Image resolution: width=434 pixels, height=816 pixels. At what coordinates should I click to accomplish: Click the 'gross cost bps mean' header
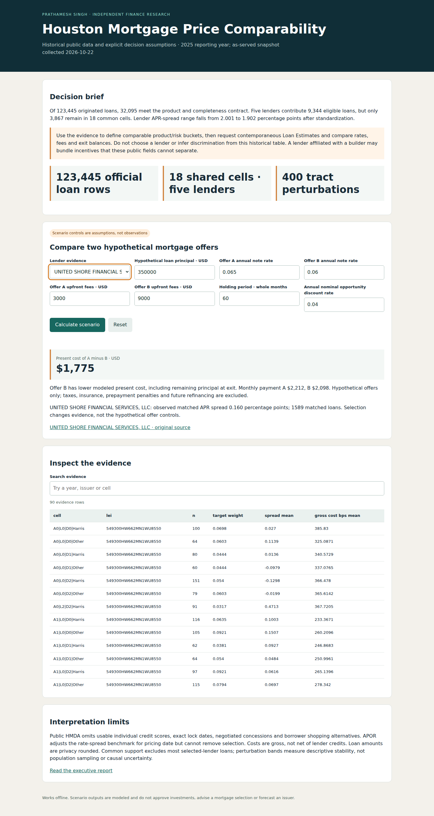pos(337,515)
